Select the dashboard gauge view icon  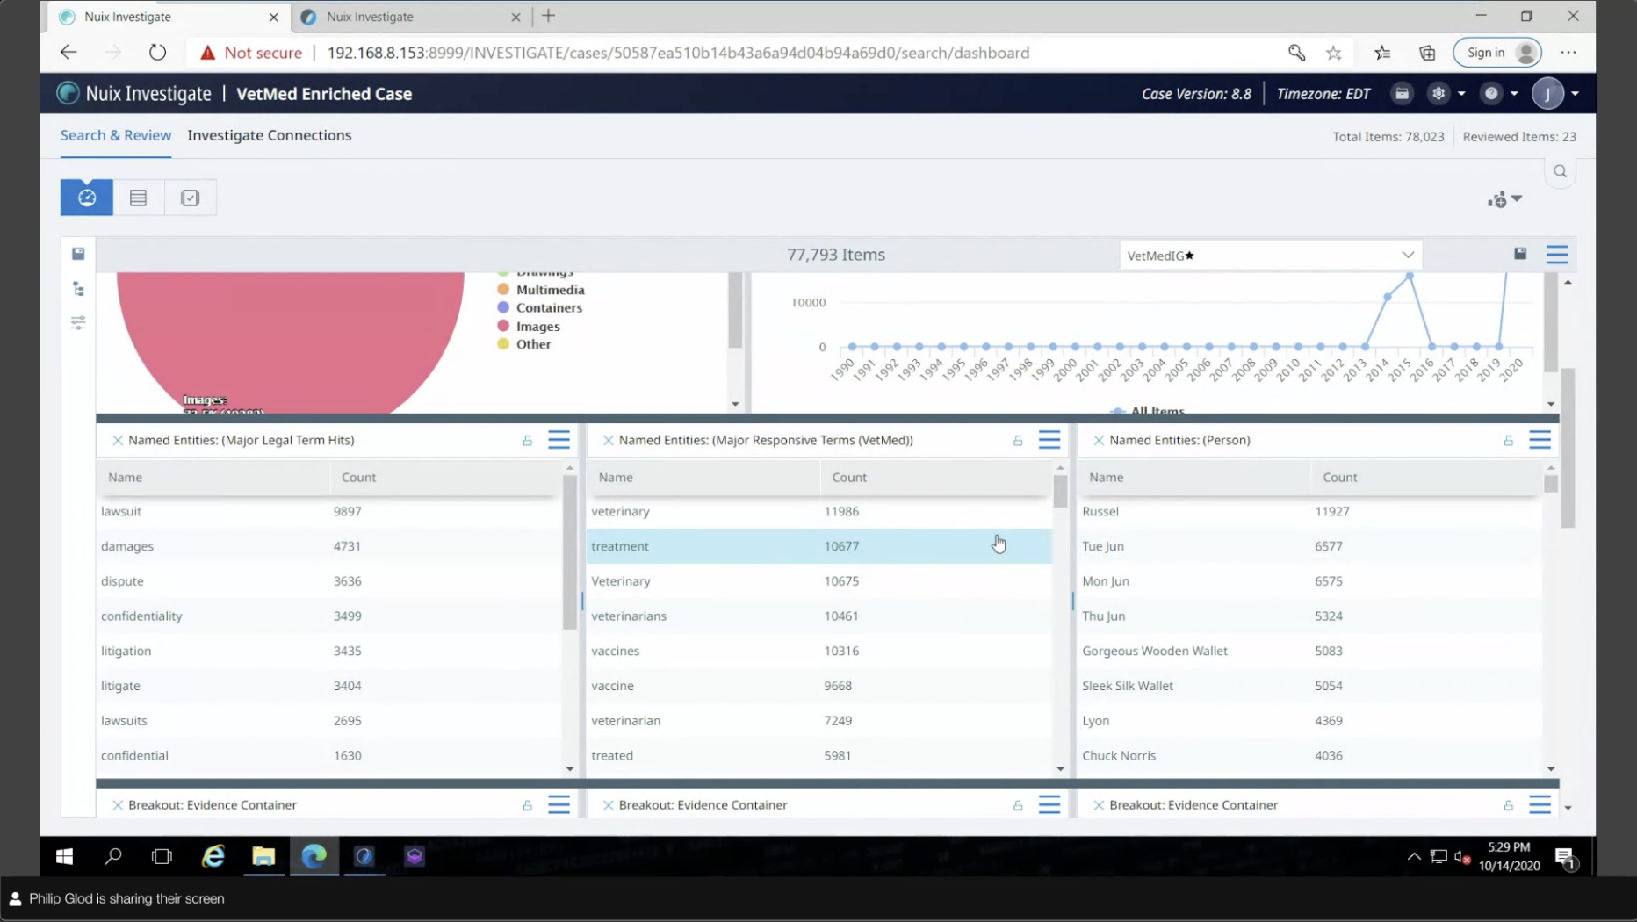tap(86, 197)
